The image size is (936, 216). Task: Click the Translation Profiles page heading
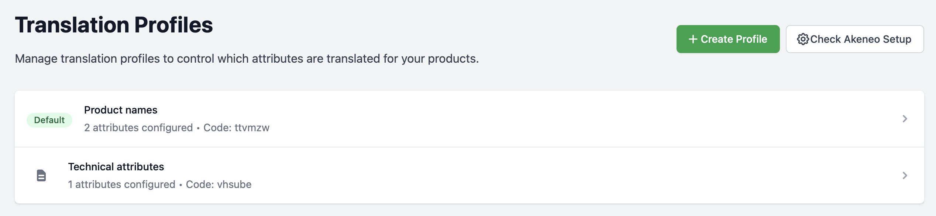114,25
